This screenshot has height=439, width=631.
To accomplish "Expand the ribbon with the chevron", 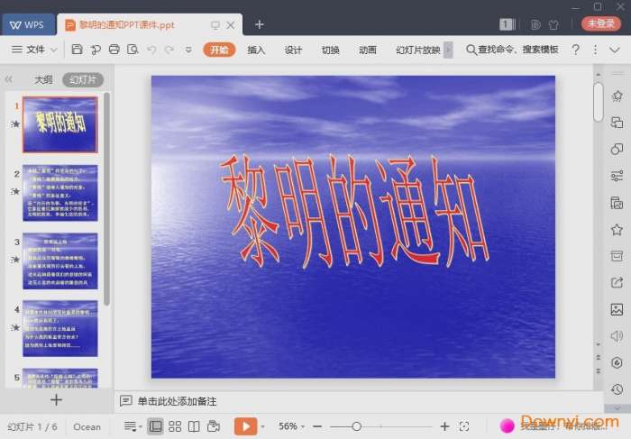I will pos(615,50).
